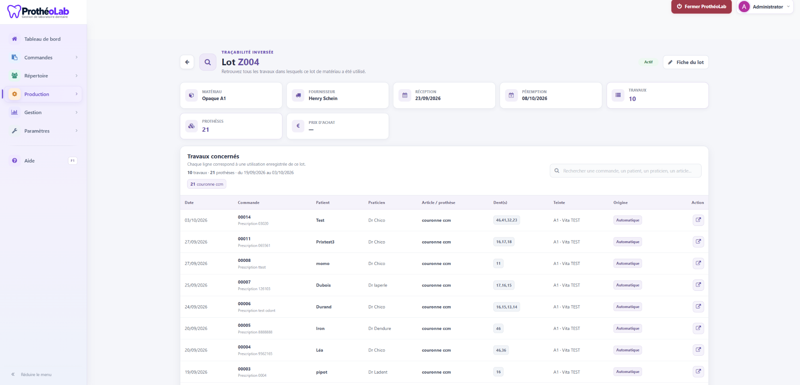Click Fermer ProthéoLab button

point(701,7)
